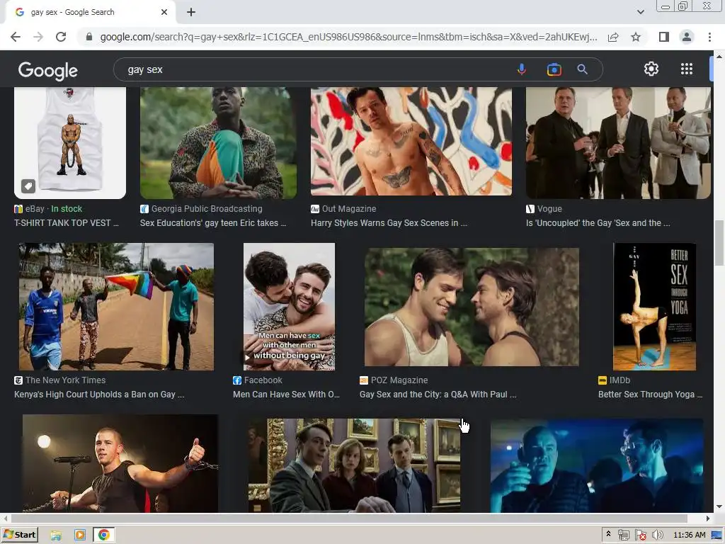Click the volume speaker tray icon

click(x=657, y=535)
